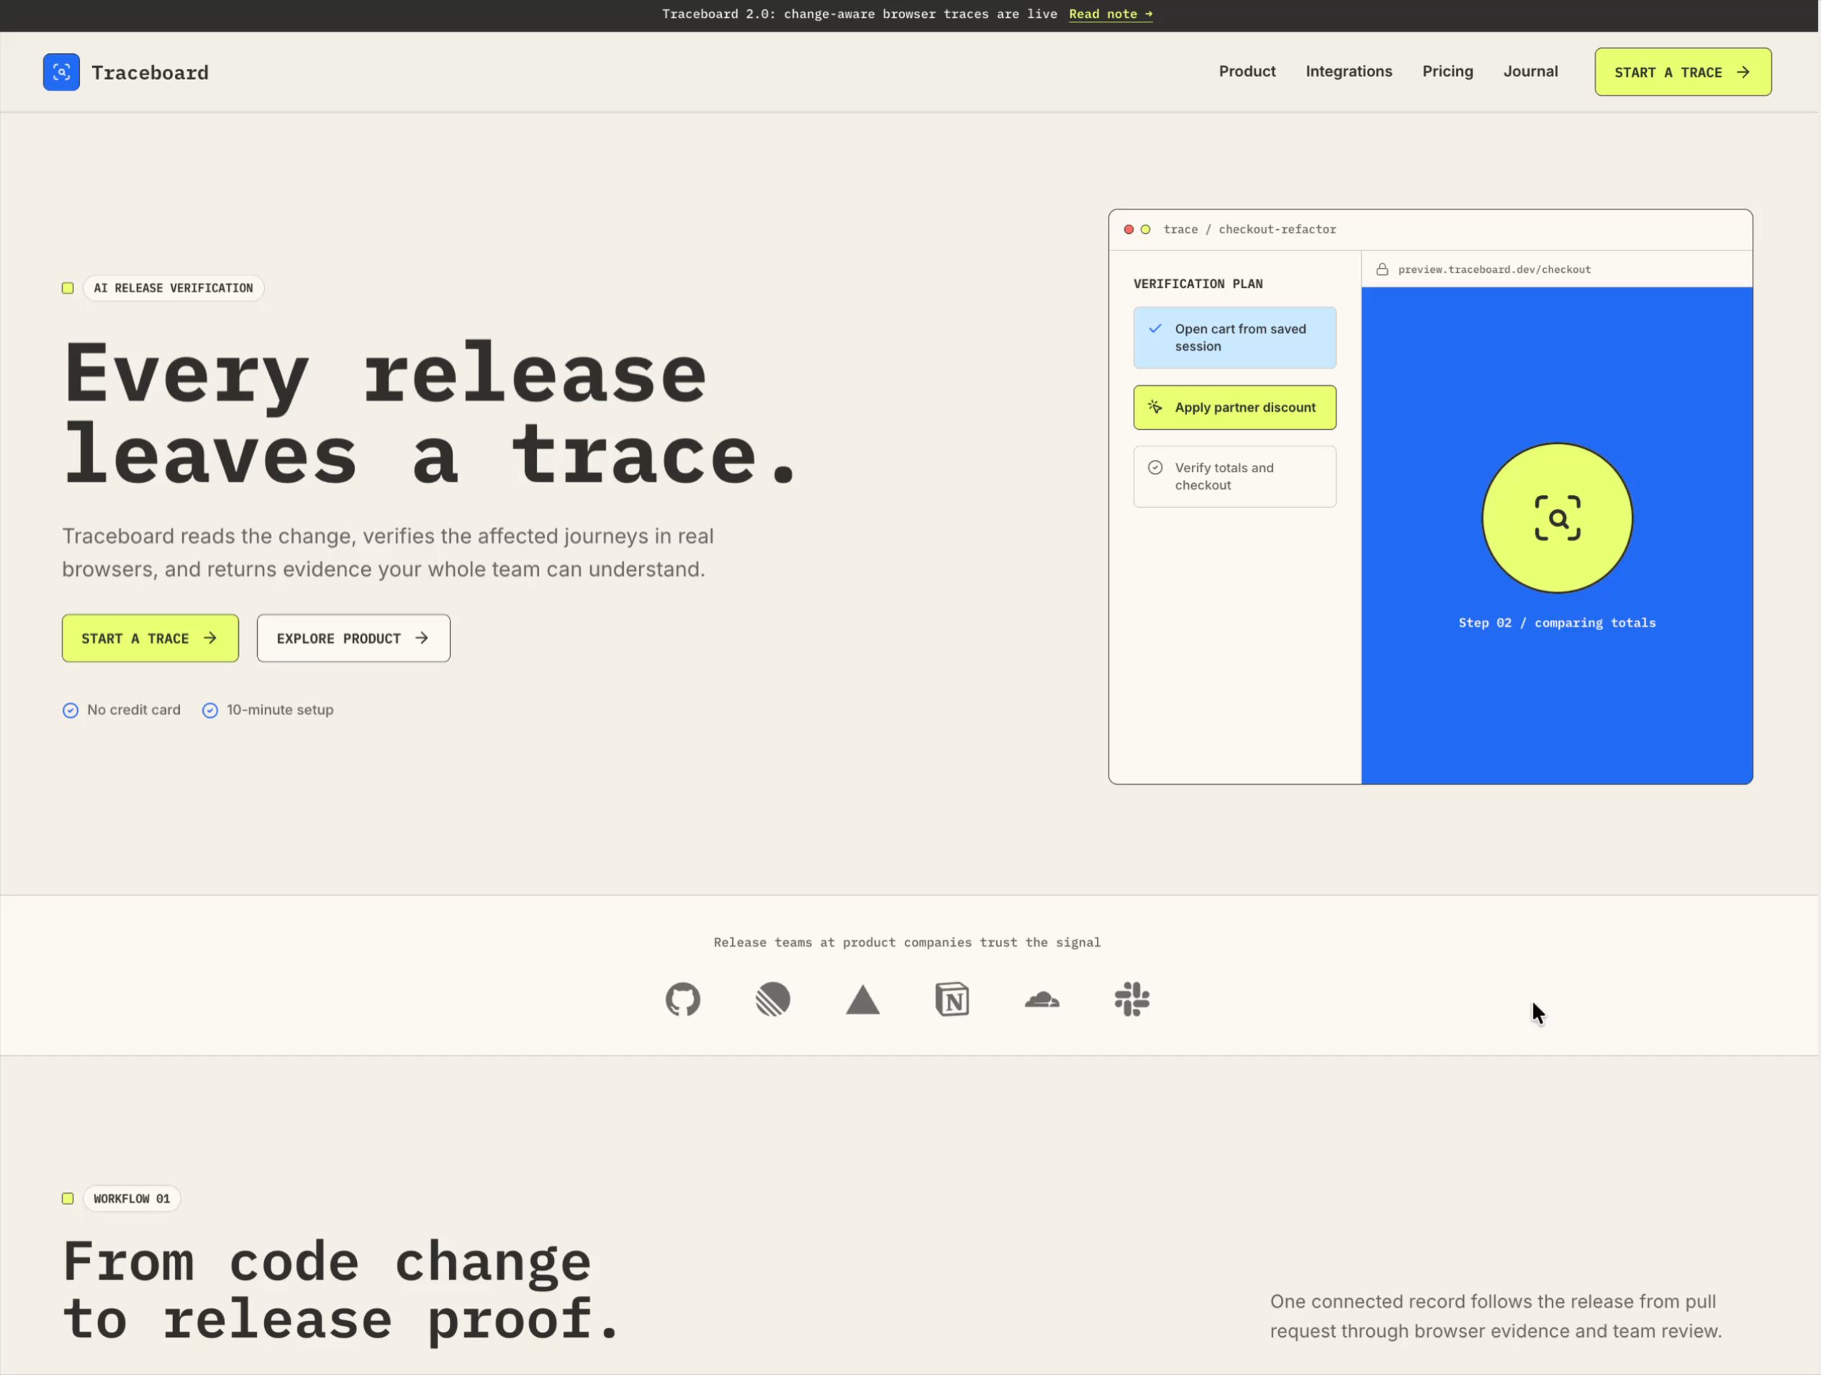Screen dimensions: 1821x1375
Task: Click the lock icon beside preview URL
Action: 1382,269
